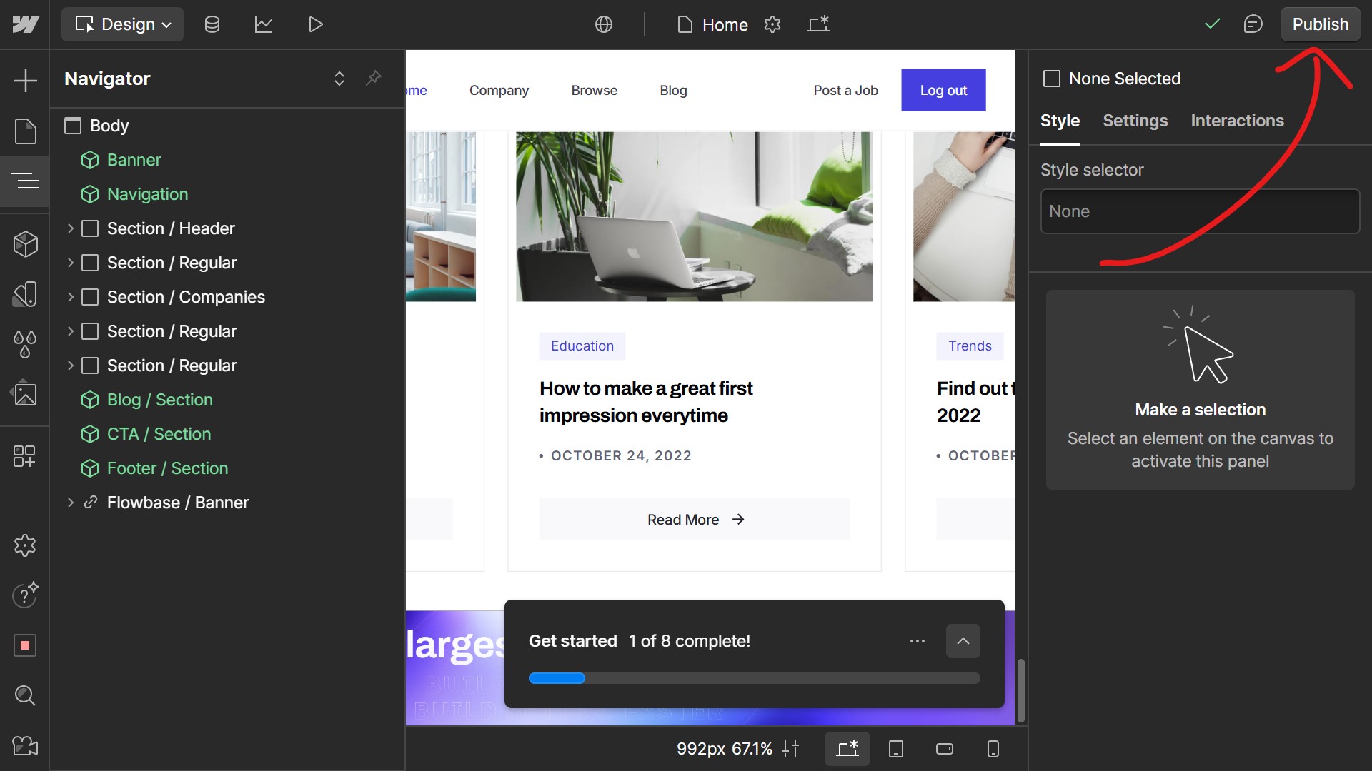Open the analytics chart icon

point(264,24)
